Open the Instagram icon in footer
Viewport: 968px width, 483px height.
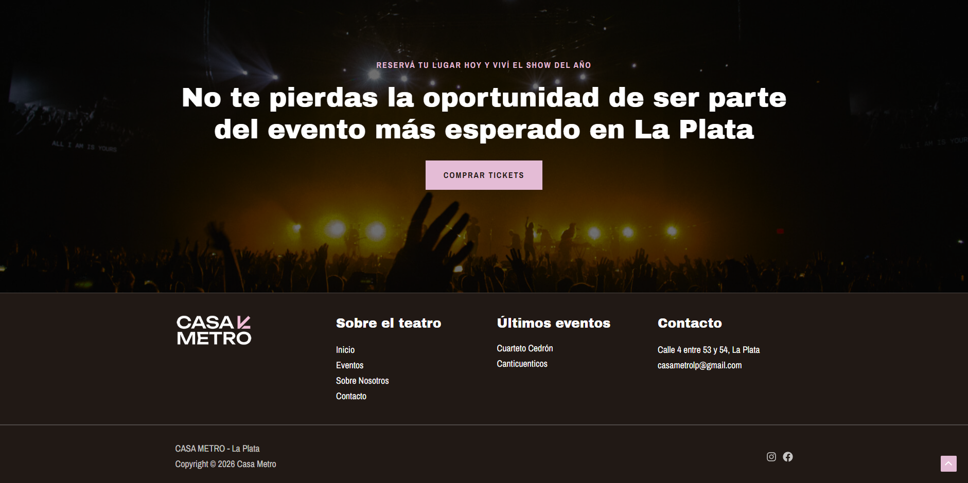pyautogui.click(x=771, y=457)
